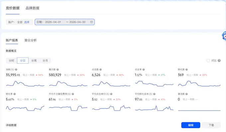Click calendar icon in date field

tap(91, 22)
